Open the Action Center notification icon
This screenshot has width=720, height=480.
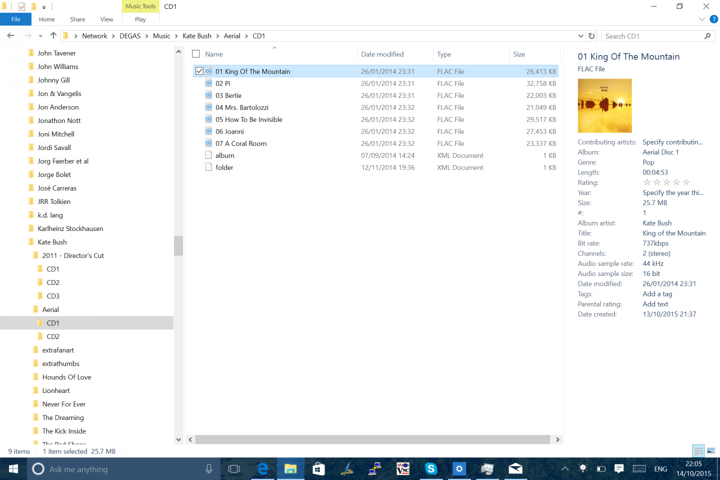[x=619, y=469]
